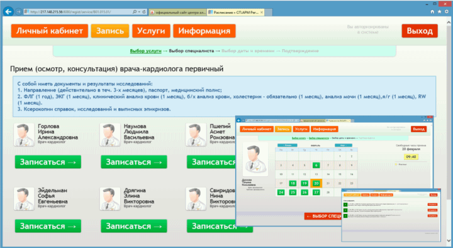Switch to официальный сайт центра tab

click(178, 12)
